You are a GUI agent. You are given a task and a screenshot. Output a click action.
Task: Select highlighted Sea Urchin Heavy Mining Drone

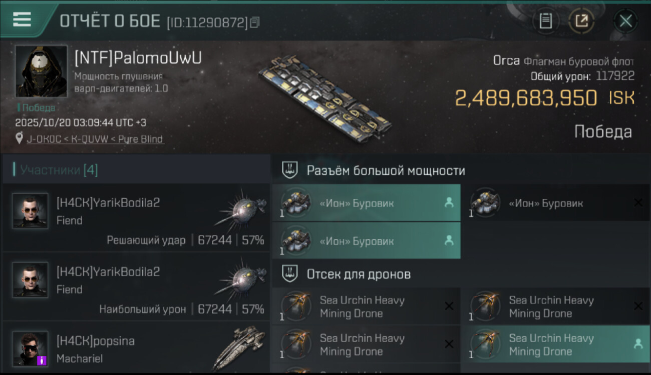pos(555,344)
